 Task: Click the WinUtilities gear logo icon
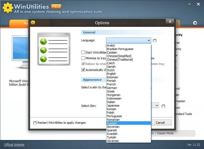[x=8, y=8]
